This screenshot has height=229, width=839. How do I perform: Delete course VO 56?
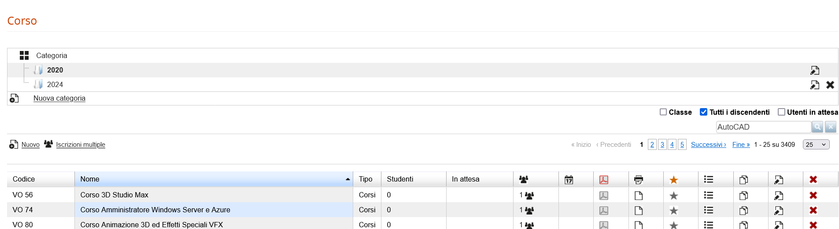click(813, 195)
